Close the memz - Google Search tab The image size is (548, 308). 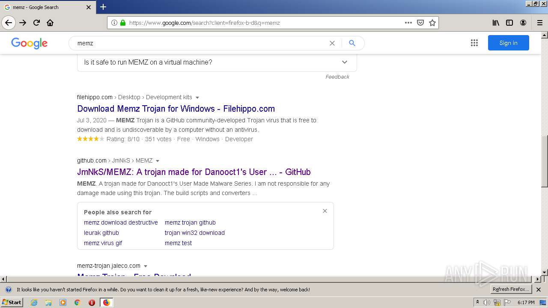click(89, 7)
